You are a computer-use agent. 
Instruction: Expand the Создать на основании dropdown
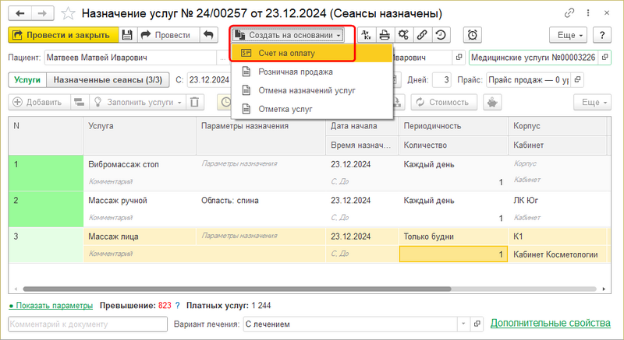289,35
